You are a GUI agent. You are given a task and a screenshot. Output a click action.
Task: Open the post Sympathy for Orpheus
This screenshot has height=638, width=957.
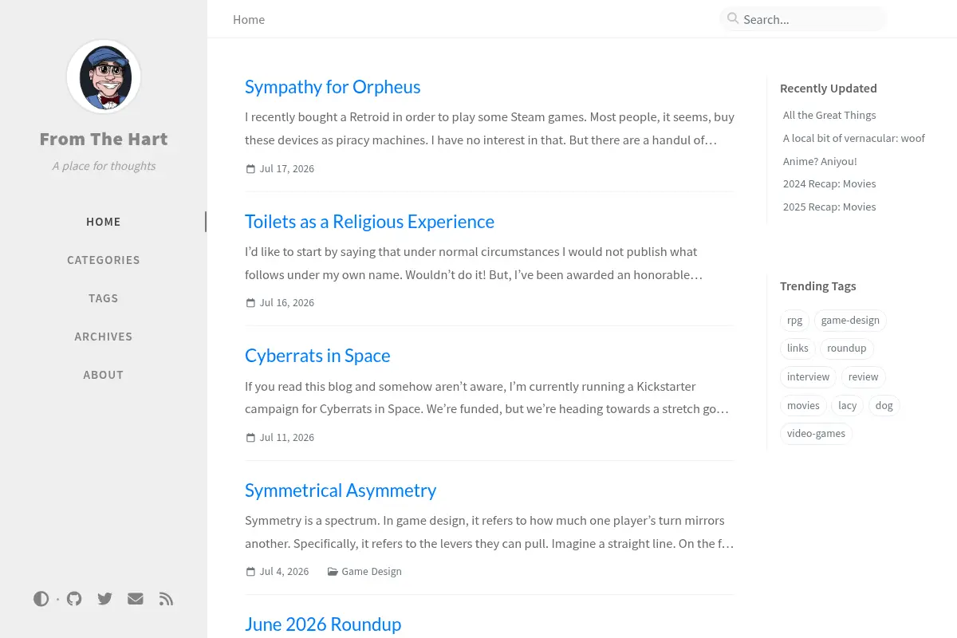pos(333,87)
